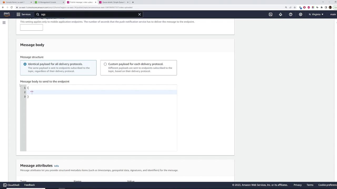
Task: Open CloudShell from the footer
Action: click(11, 185)
